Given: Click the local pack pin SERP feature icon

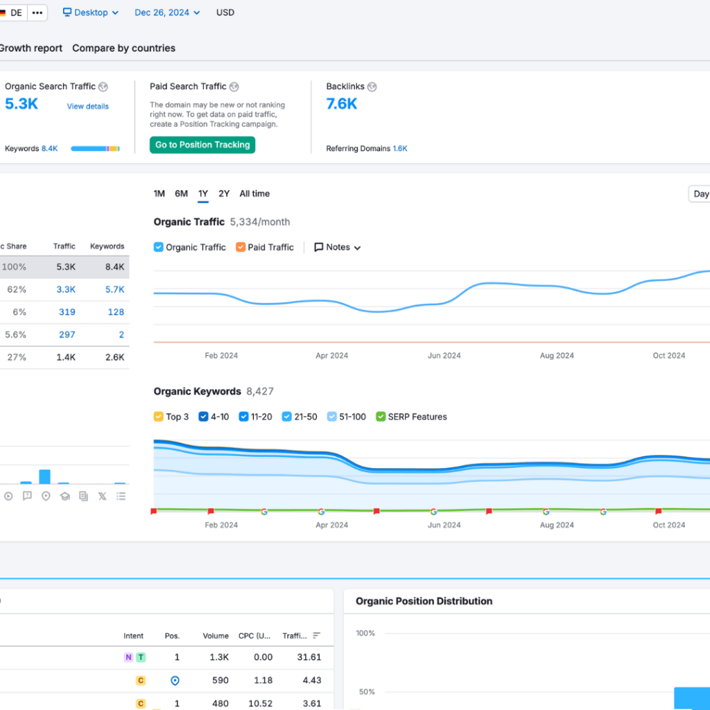Looking at the screenshot, I should (46, 496).
